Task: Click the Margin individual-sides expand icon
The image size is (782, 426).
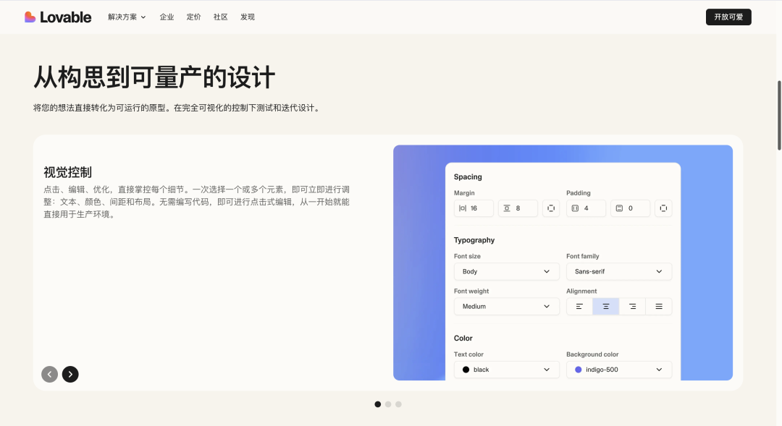Action: point(551,208)
